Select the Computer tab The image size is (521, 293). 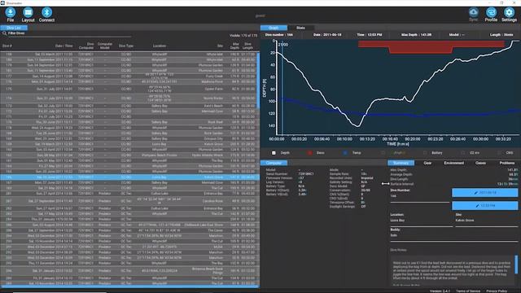point(274,163)
